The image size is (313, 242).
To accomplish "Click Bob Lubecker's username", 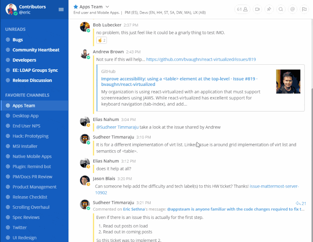I will (107, 25).
